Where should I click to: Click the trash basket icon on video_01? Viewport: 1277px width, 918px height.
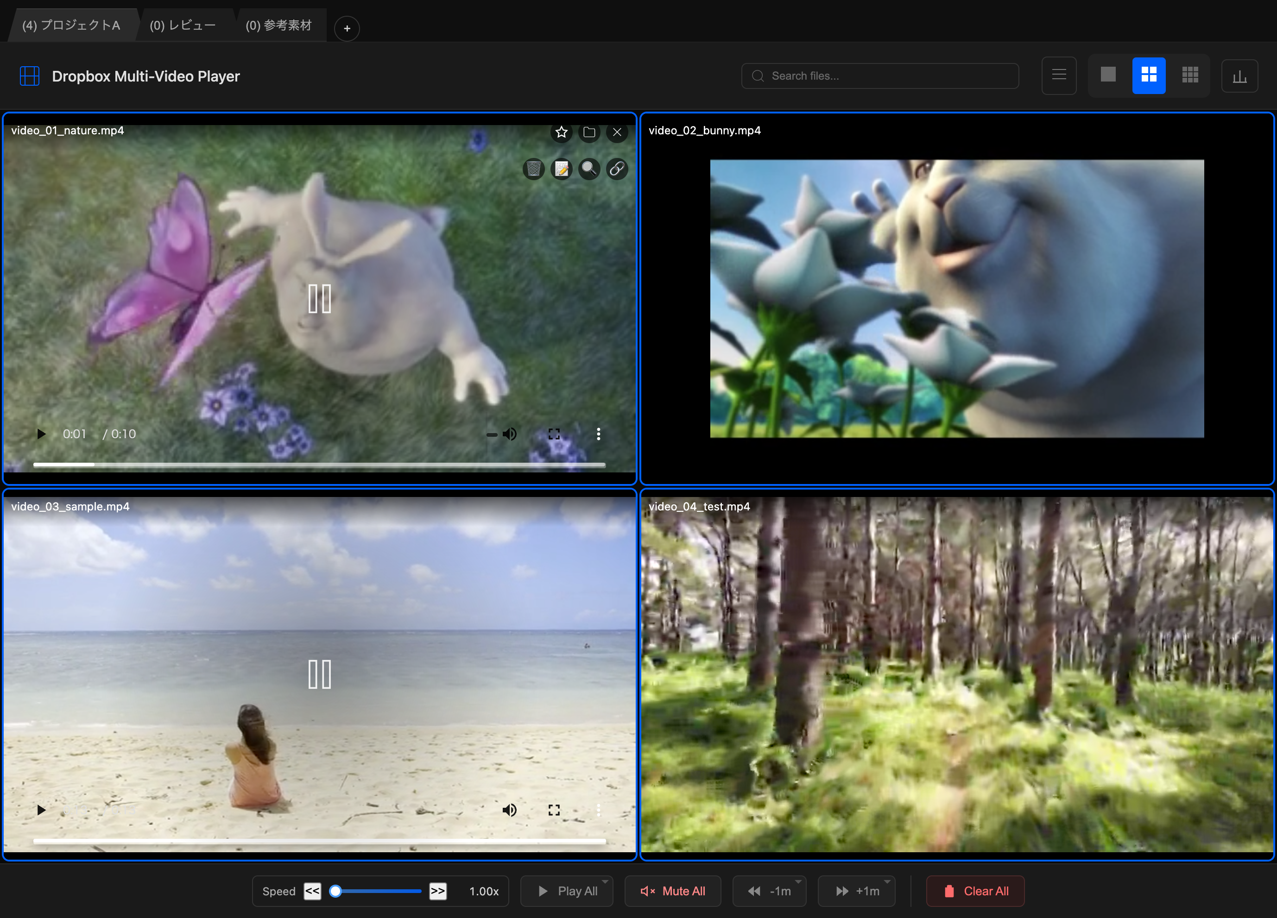[533, 169]
